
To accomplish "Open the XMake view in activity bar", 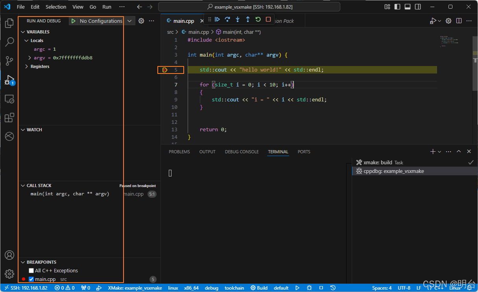I will coord(9,136).
